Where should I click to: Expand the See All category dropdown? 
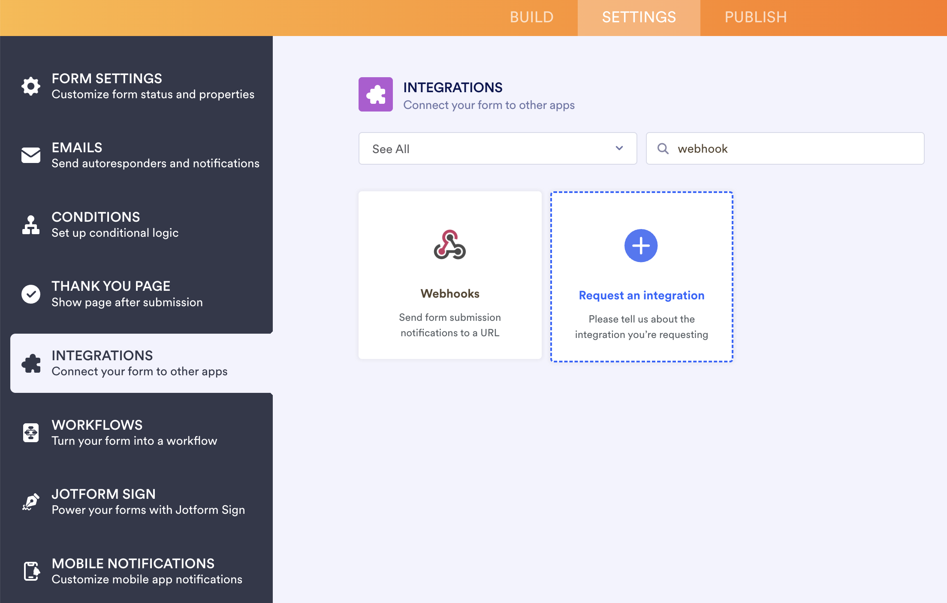(x=498, y=148)
